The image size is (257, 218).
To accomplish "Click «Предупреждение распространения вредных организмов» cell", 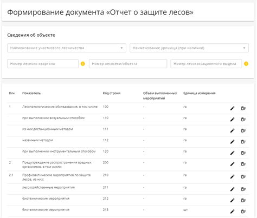I will (x=57, y=164).
